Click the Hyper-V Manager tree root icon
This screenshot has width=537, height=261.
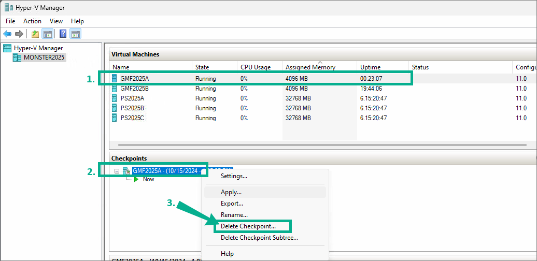[x=7, y=48]
